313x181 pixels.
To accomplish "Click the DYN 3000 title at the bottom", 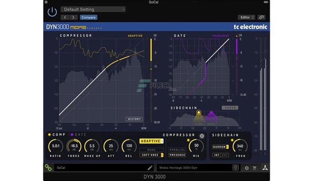I will pos(155,177).
